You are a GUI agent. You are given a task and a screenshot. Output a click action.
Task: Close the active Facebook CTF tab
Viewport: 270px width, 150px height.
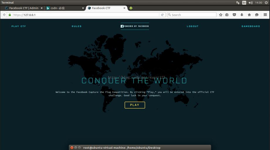(124, 8)
